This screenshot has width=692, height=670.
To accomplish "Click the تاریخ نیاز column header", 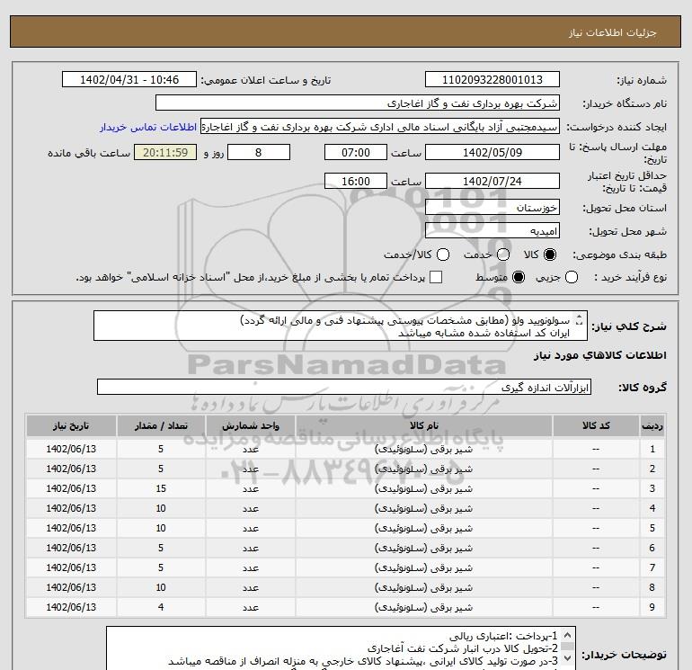I will (x=71, y=425).
